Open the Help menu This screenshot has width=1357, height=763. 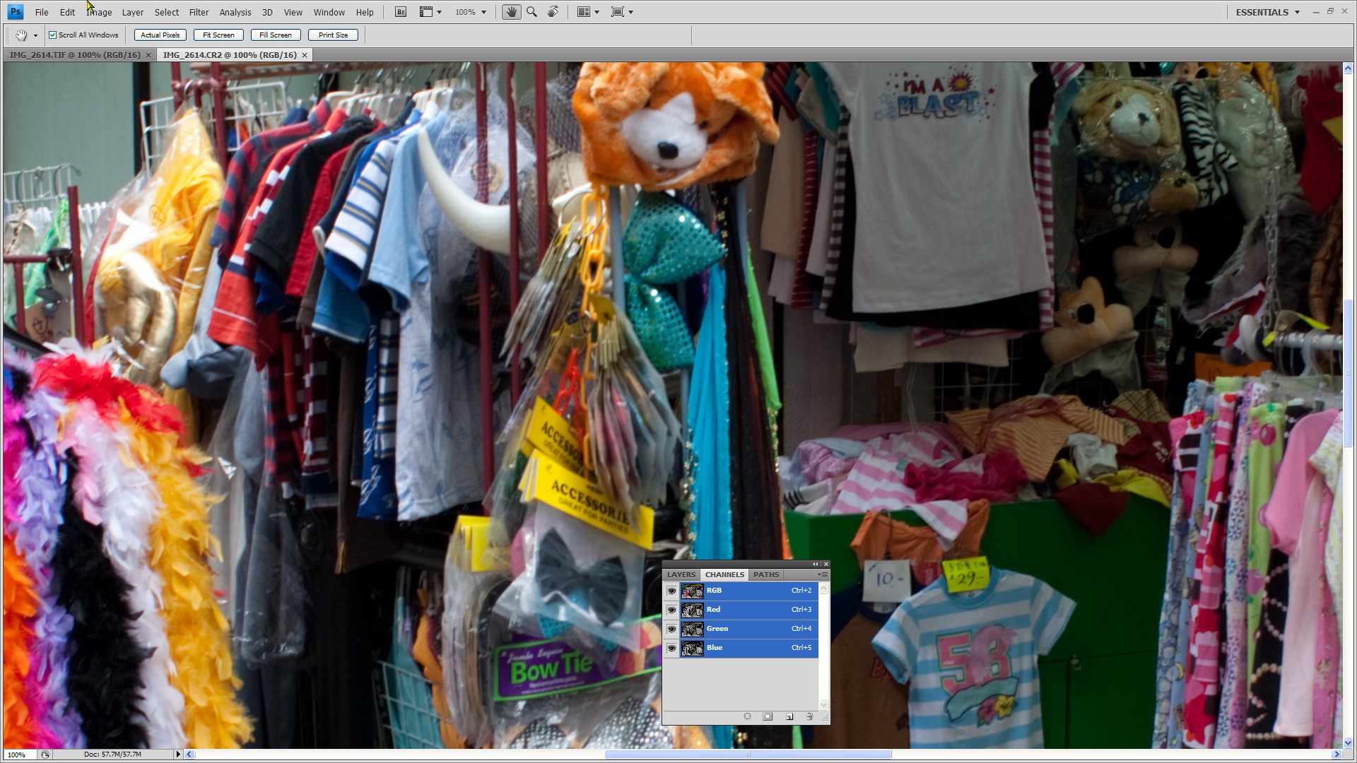365,12
